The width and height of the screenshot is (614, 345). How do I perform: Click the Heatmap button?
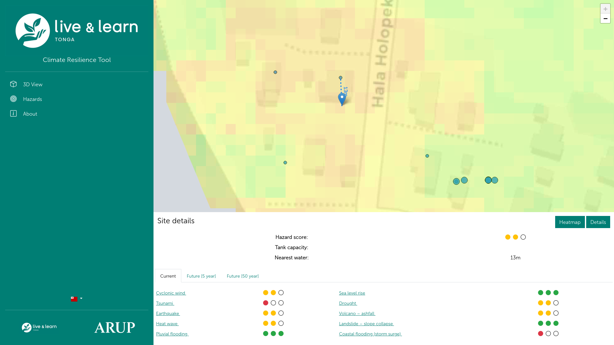click(x=570, y=222)
